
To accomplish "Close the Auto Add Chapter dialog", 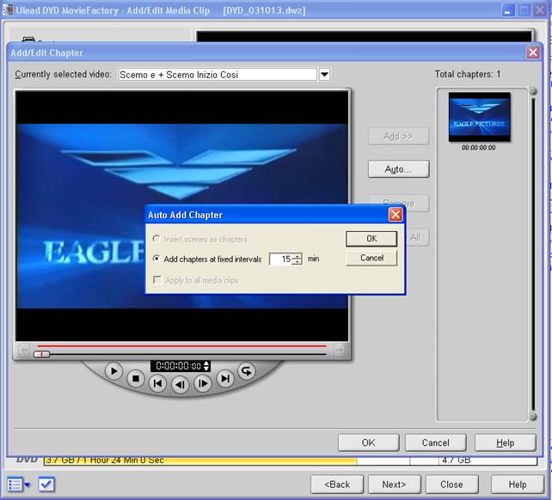I will (x=396, y=214).
